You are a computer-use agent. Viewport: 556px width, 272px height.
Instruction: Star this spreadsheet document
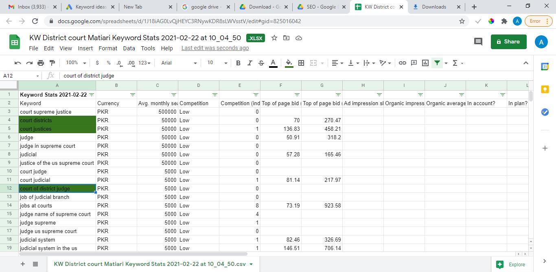274,38
